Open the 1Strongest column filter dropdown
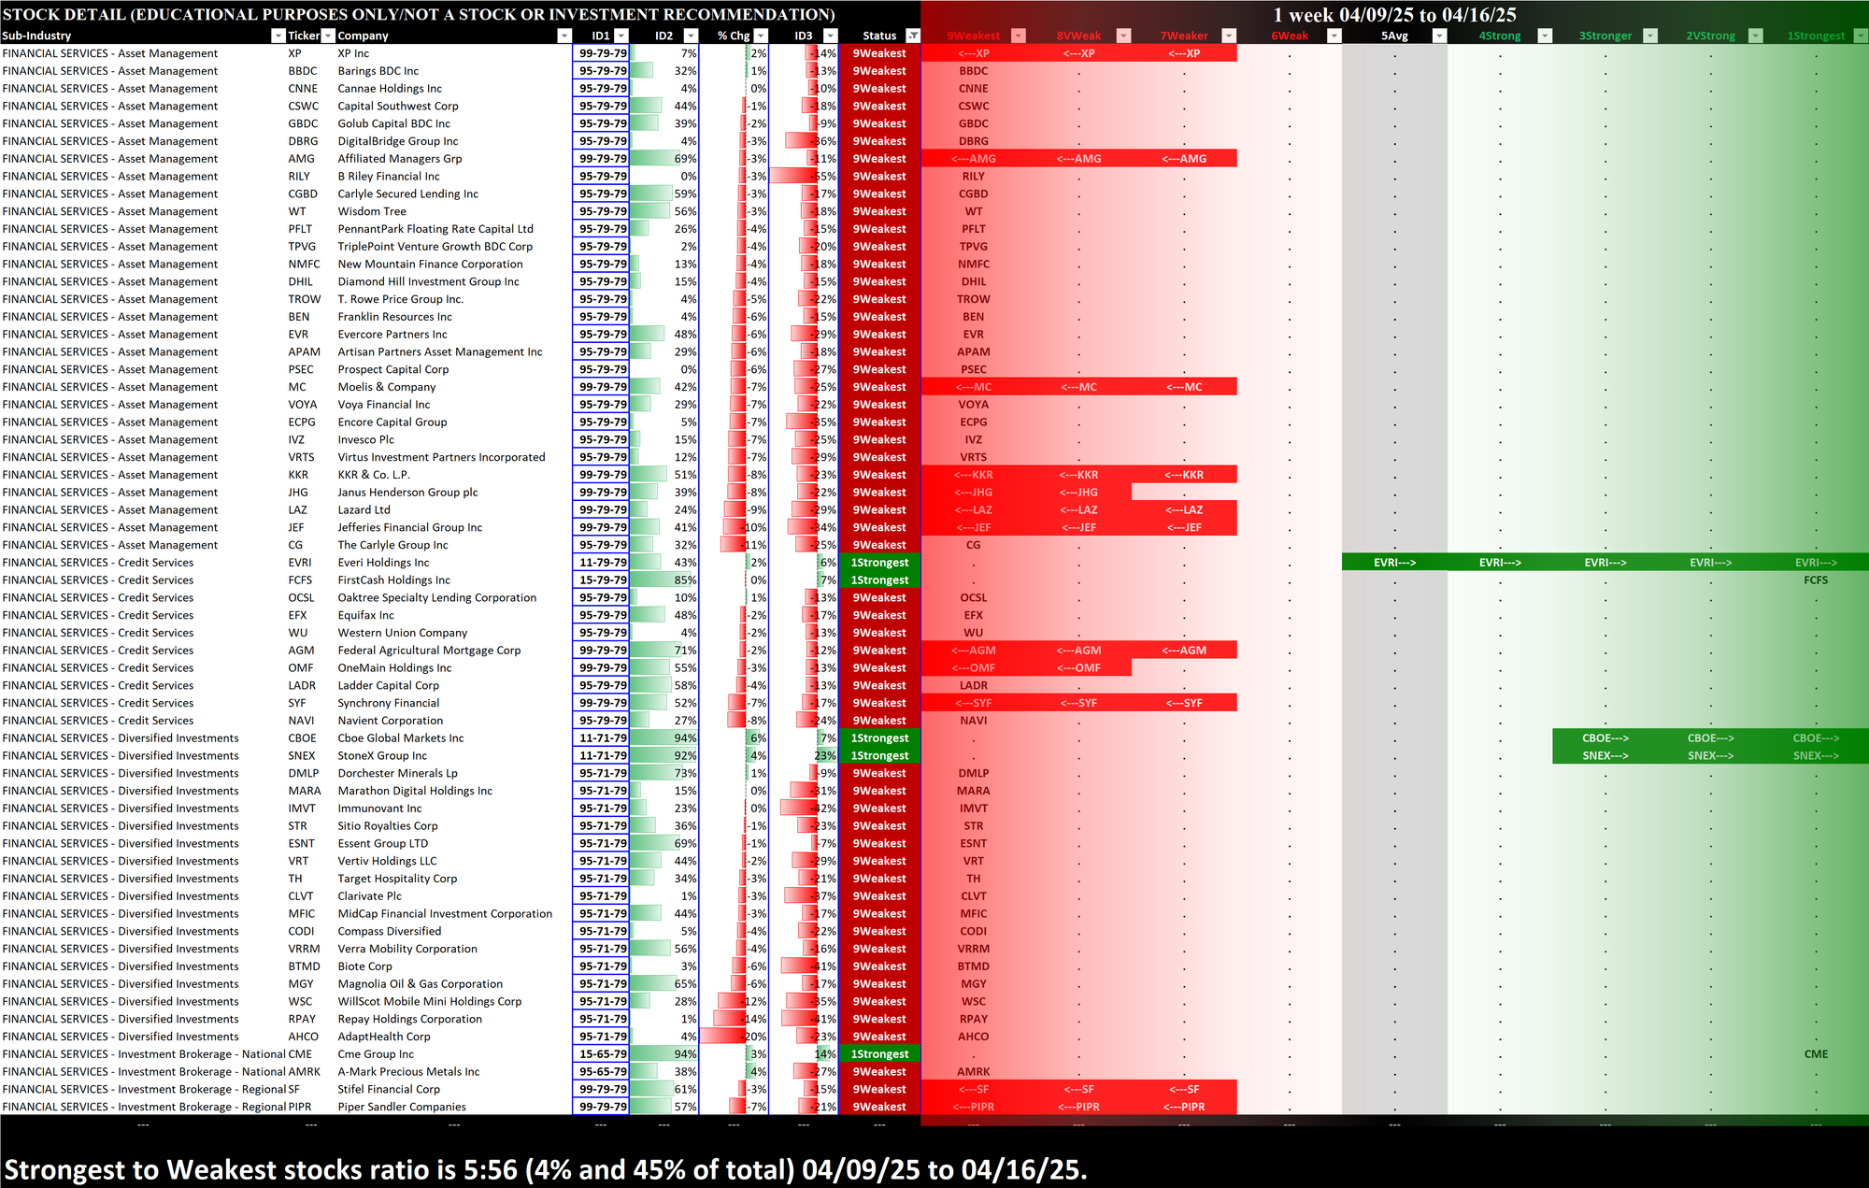Image resolution: width=1869 pixels, height=1188 pixels. click(x=1861, y=36)
